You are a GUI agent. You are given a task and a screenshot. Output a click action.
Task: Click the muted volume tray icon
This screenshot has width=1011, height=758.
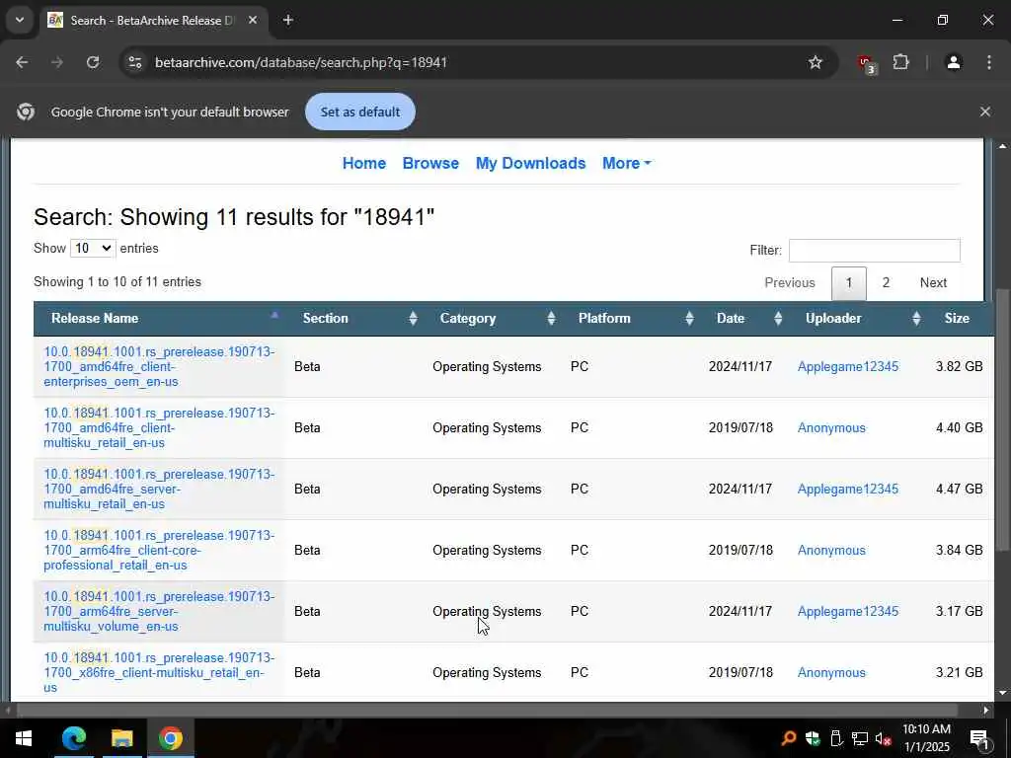click(x=883, y=738)
